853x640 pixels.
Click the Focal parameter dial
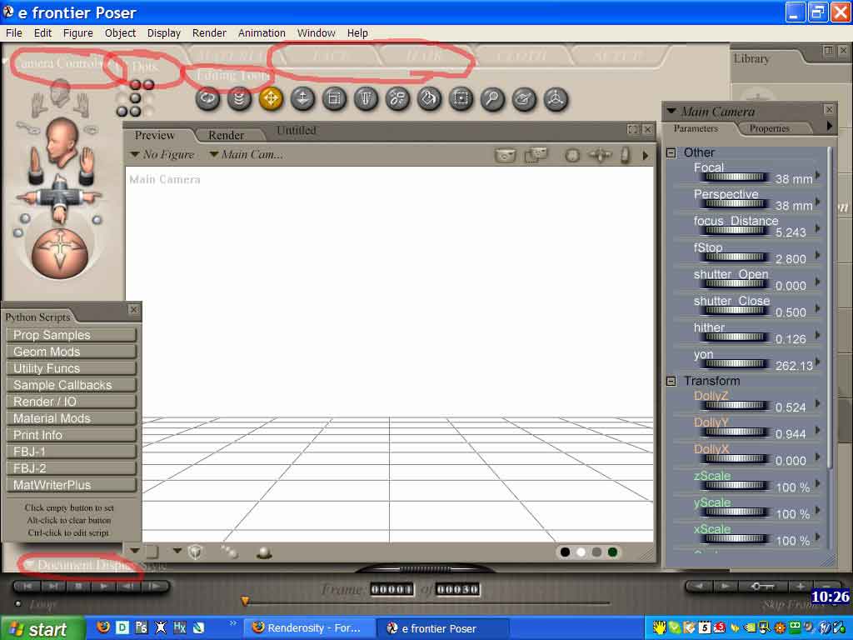735,177
